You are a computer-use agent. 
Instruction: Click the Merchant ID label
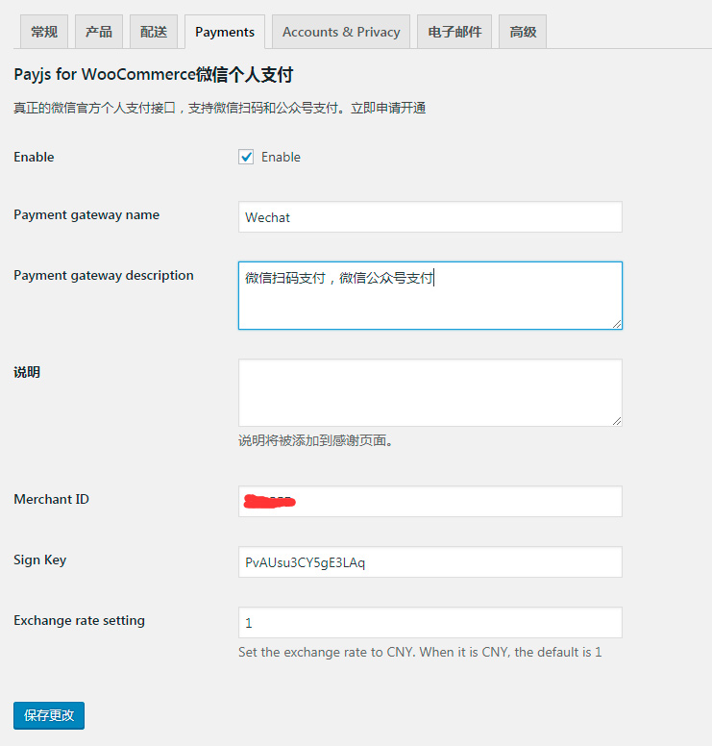51,499
